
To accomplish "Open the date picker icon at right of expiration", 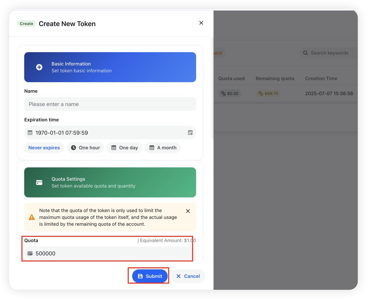I will (x=190, y=133).
